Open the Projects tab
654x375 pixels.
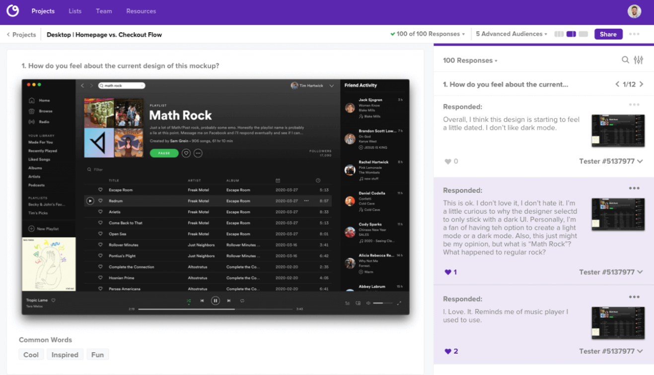[43, 11]
